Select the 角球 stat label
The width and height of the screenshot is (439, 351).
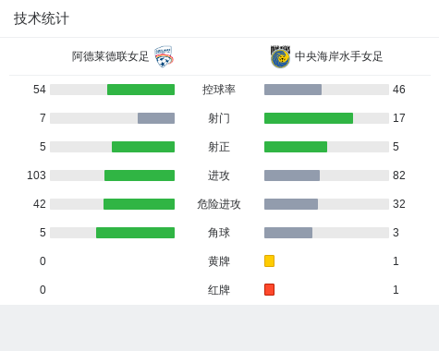pyautogui.click(x=219, y=233)
